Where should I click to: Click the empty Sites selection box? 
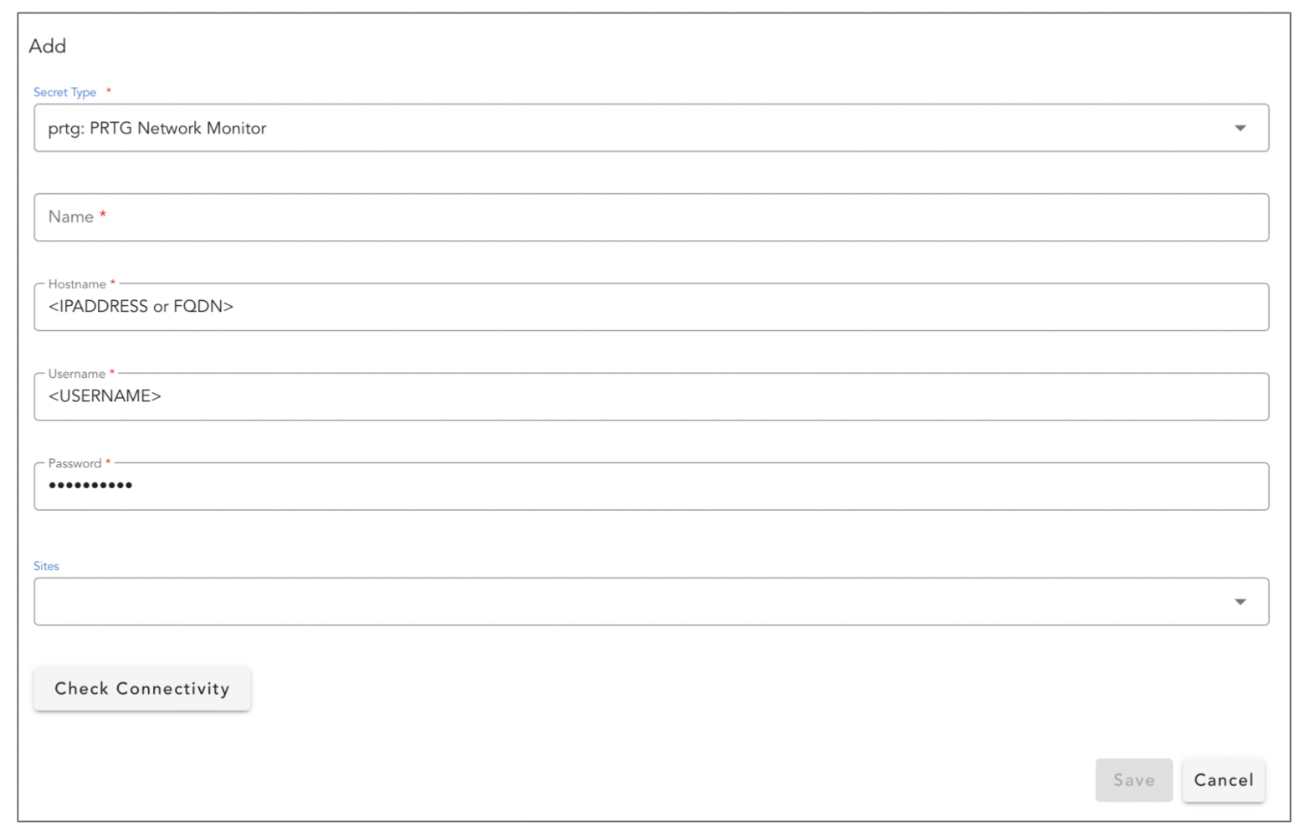pos(586,601)
